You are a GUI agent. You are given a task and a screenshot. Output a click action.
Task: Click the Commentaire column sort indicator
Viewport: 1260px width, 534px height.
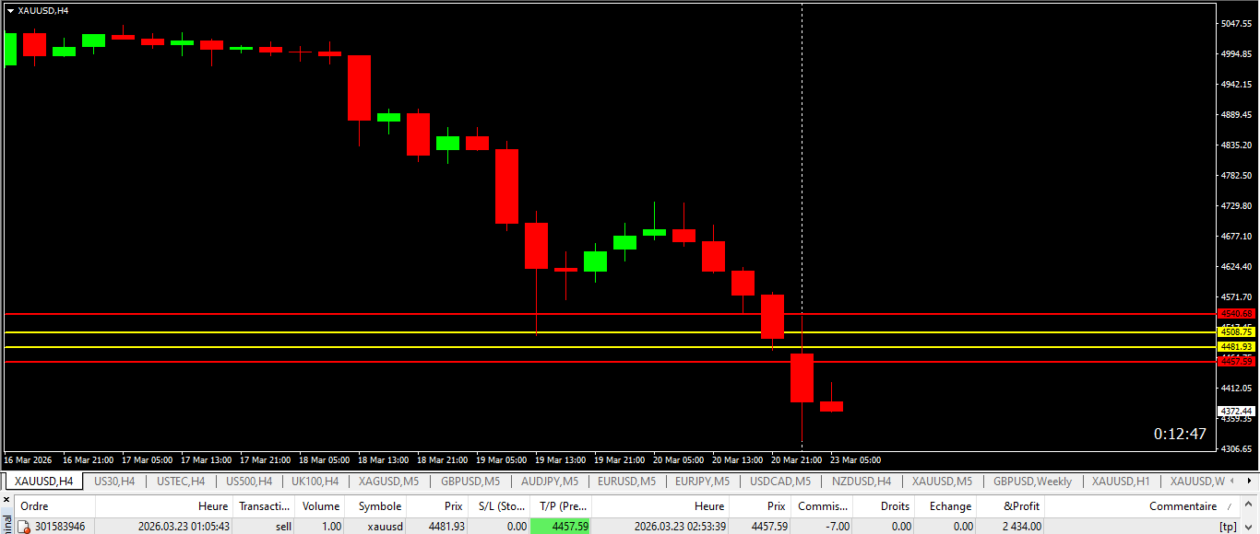tap(1229, 506)
